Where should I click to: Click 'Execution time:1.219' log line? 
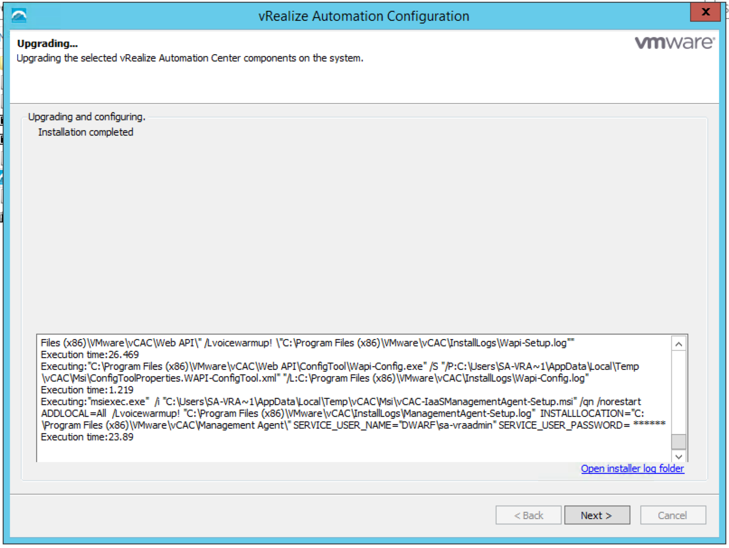coord(87,390)
